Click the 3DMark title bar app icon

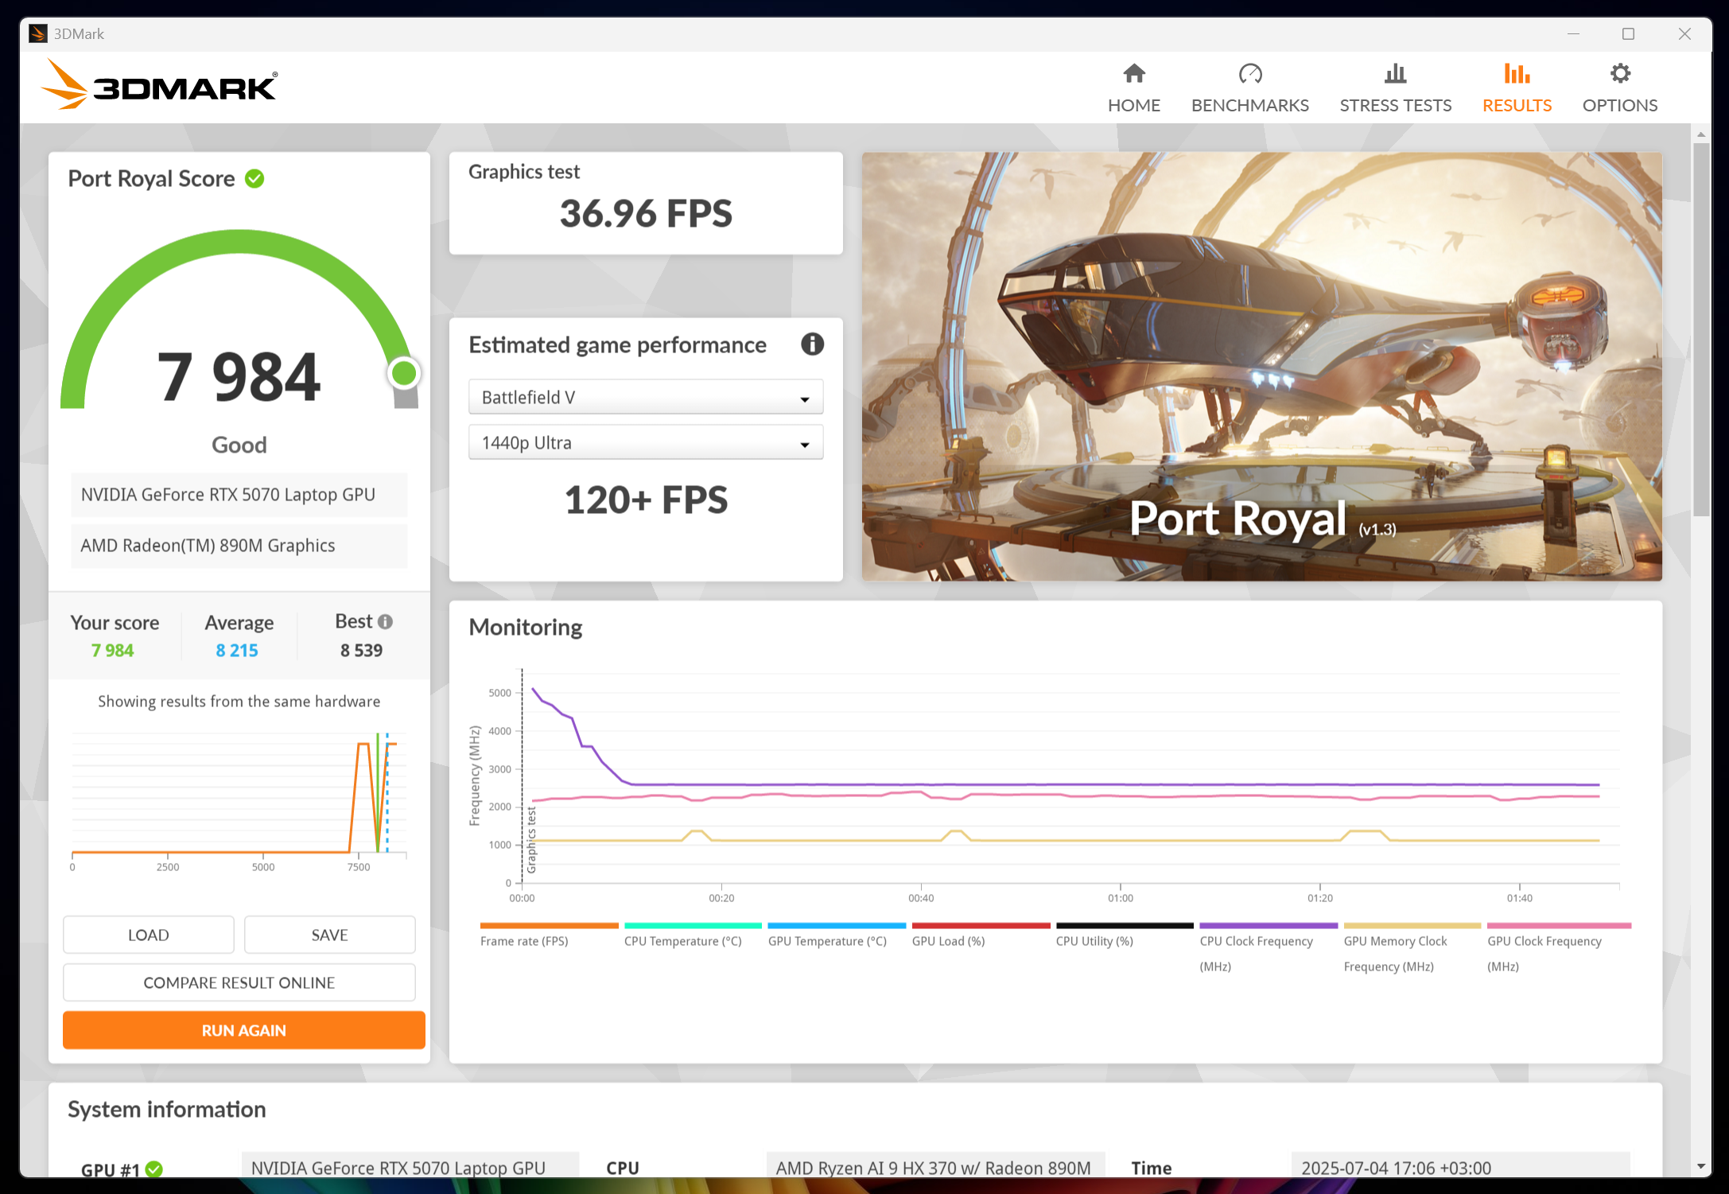pyautogui.click(x=37, y=33)
